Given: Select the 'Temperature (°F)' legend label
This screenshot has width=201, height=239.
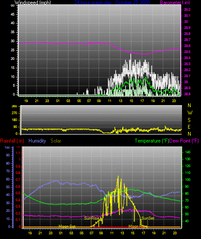Looking at the screenshot, I should [152, 141].
